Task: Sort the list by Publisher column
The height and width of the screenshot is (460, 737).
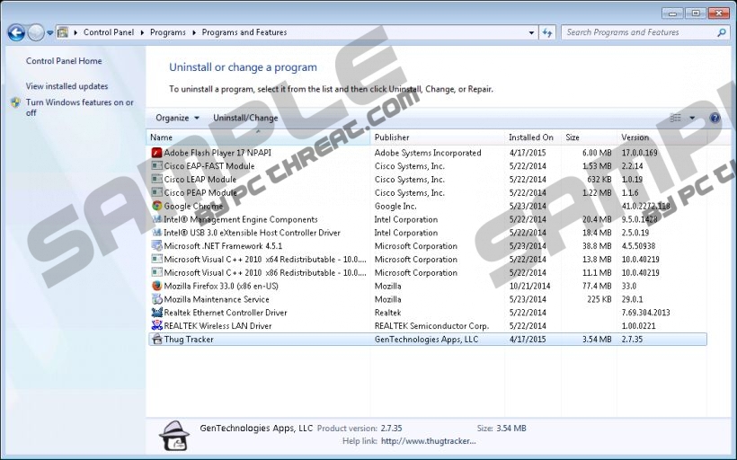Action: click(392, 137)
